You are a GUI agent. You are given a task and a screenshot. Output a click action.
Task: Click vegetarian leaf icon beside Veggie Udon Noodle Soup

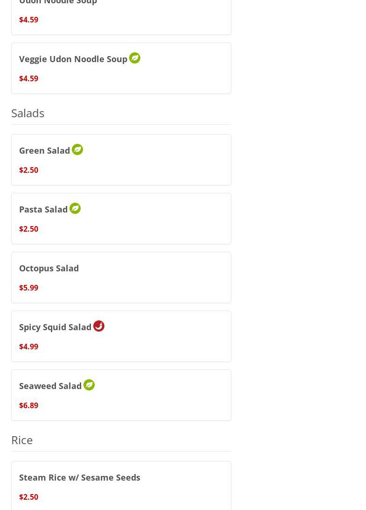click(x=134, y=58)
